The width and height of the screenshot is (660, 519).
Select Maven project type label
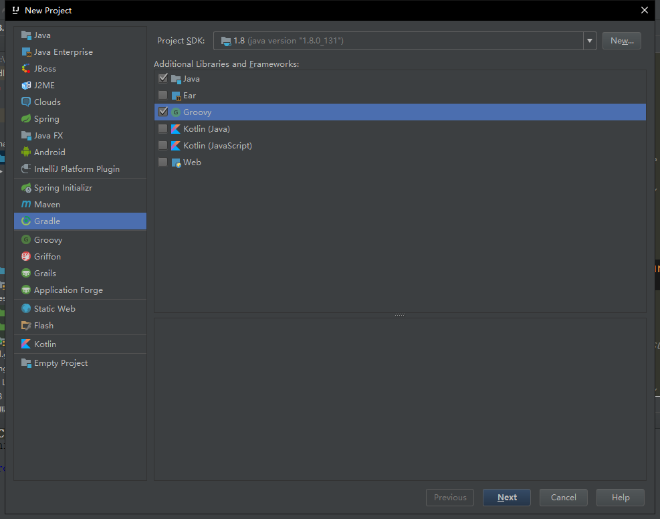coord(47,205)
